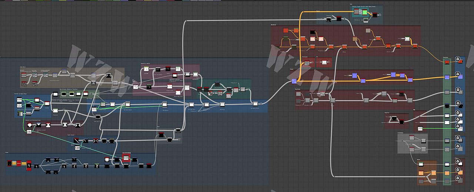Select the X-shaped node in the small blue frame

point(96,141)
